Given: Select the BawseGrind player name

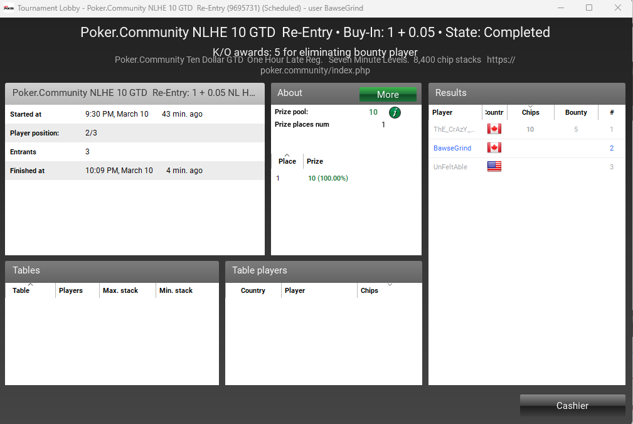Looking at the screenshot, I should point(452,148).
